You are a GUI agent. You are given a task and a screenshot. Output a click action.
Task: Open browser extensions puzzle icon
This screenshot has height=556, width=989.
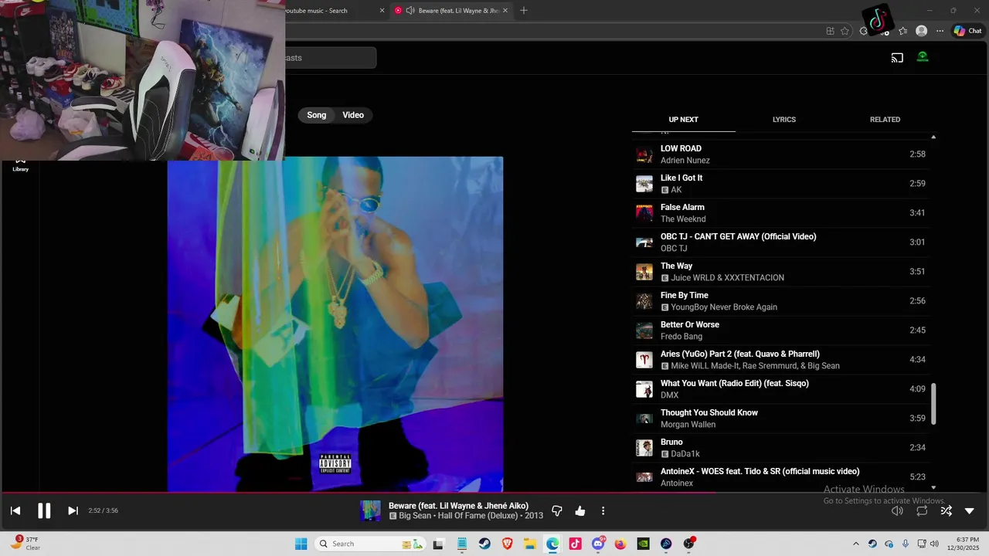click(x=864, y=31)
